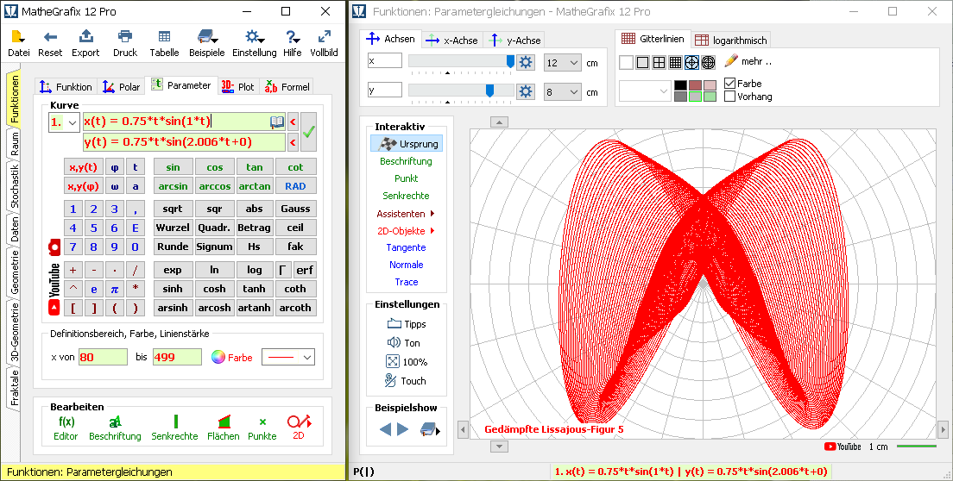Screen dimensions: 953x481
Task: Show the next example with right arrow
Action: tap(402, 429)
